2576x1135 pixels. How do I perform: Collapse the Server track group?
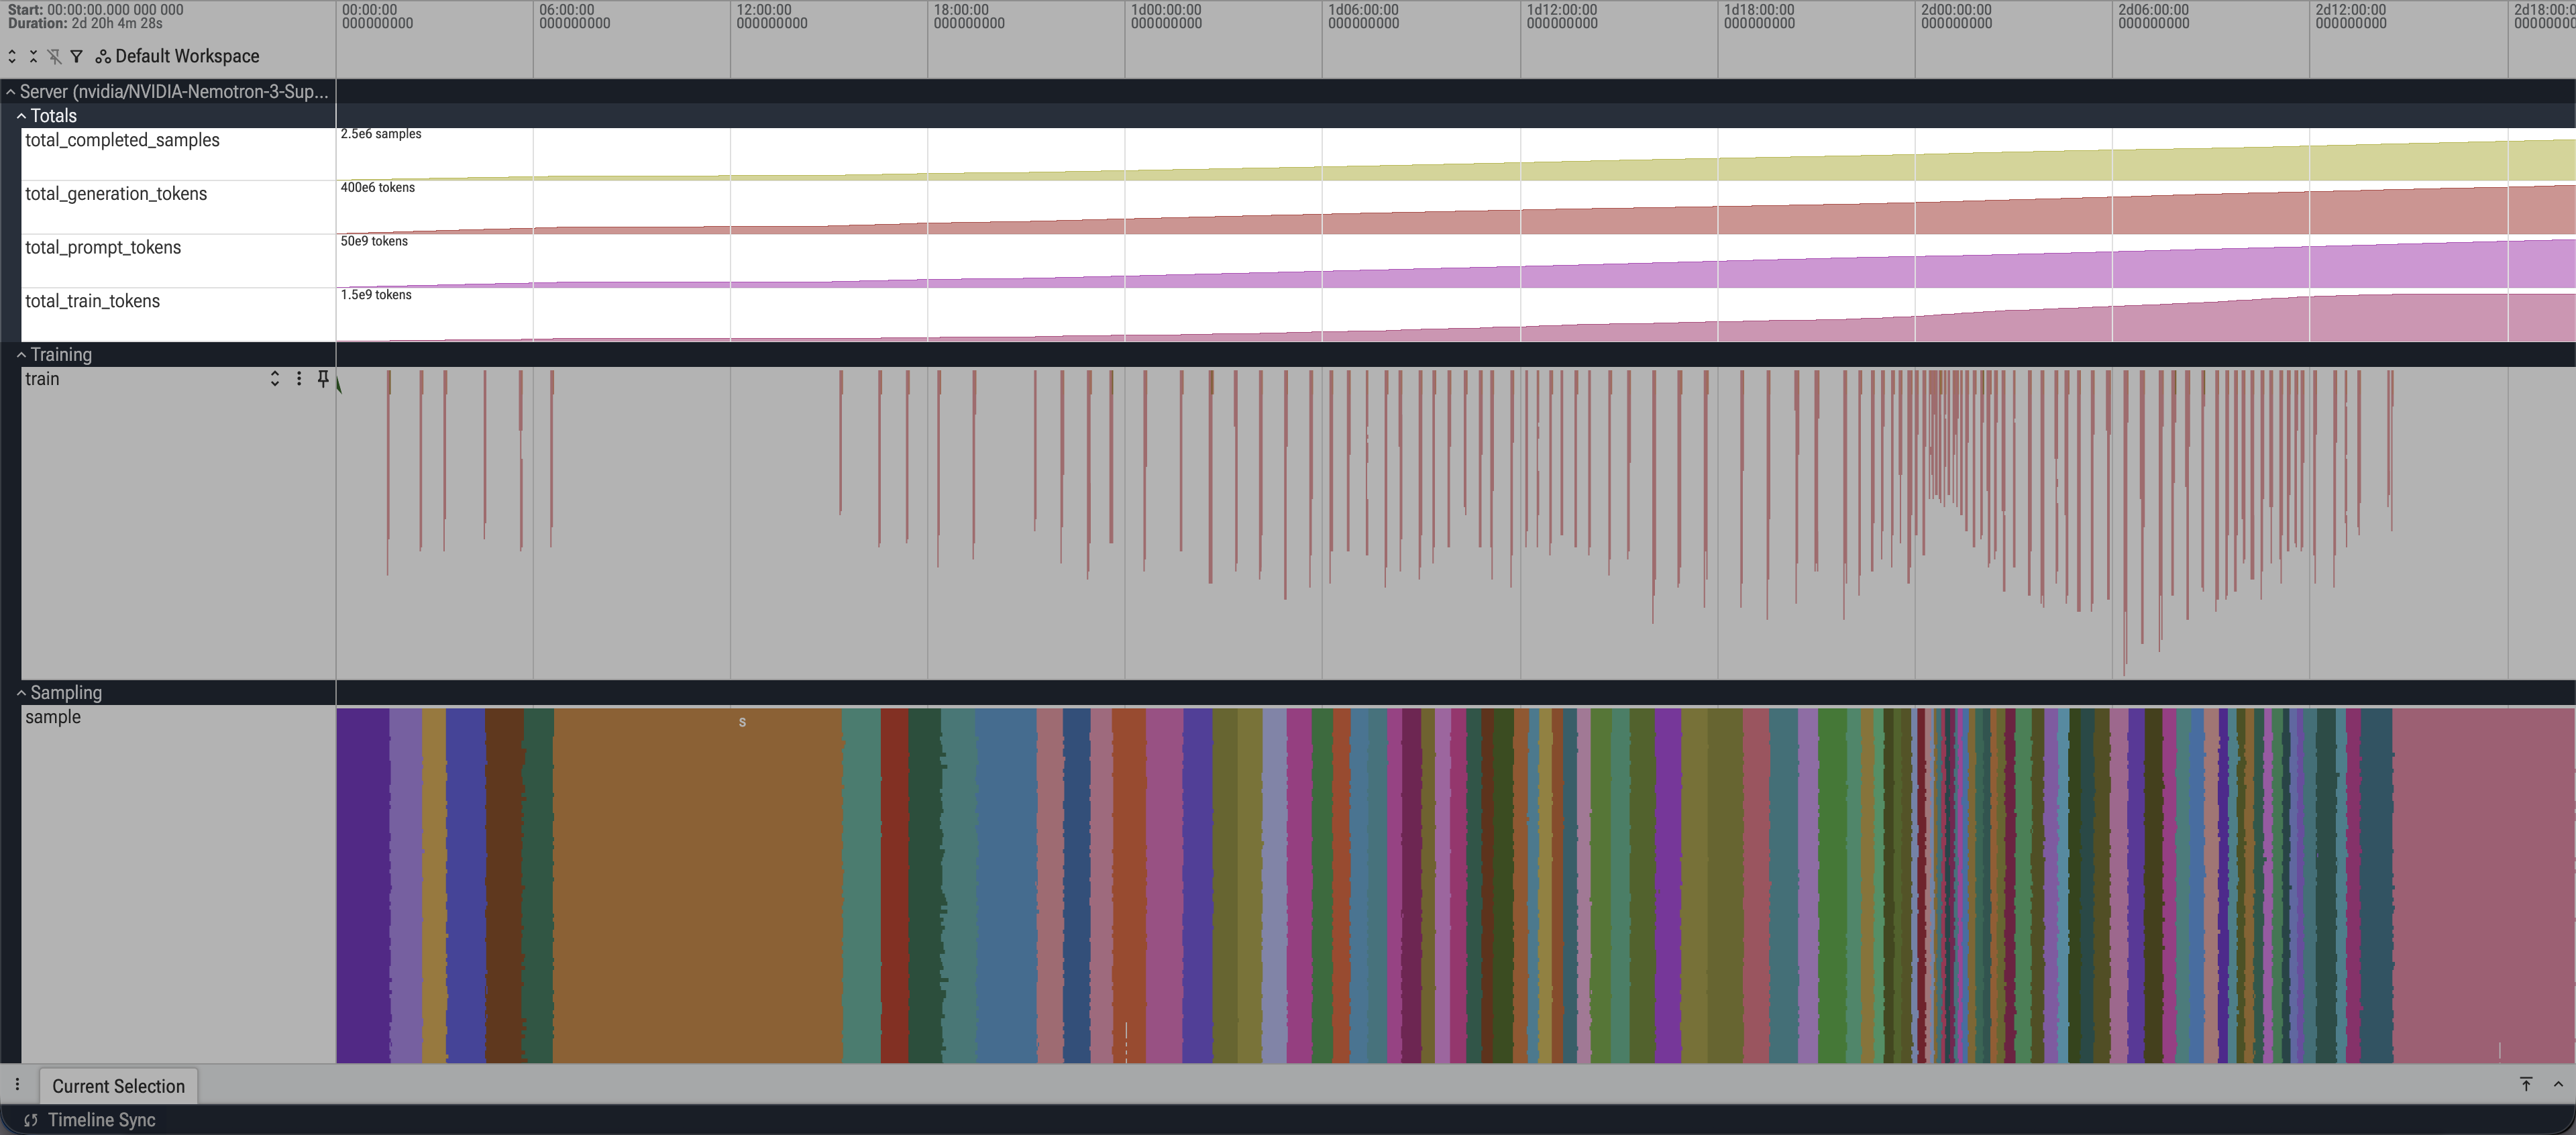[x=11, y=92]
